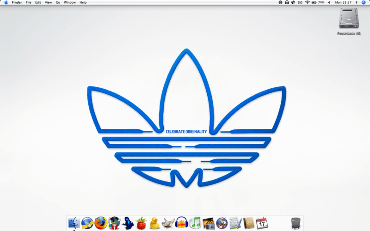Open the Help menu
Image resolution: width=370 pixels, height=231 pixels.
83,2
